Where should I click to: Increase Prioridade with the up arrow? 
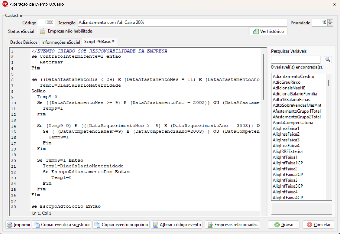point(330,21)
